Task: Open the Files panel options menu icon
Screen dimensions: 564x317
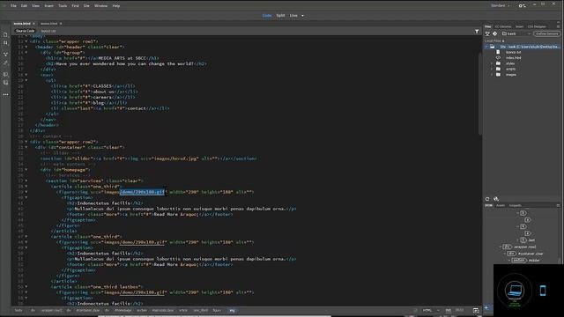Action: click(x=558, y=26)
